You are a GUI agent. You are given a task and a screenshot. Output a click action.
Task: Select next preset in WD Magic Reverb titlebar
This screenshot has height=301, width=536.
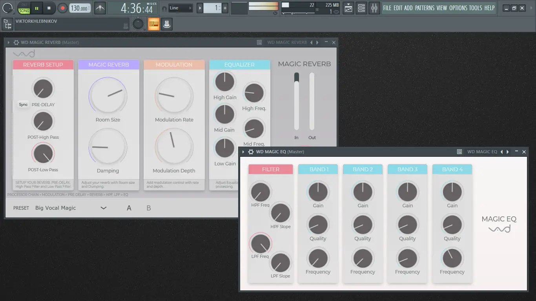[x=317, y=42]
